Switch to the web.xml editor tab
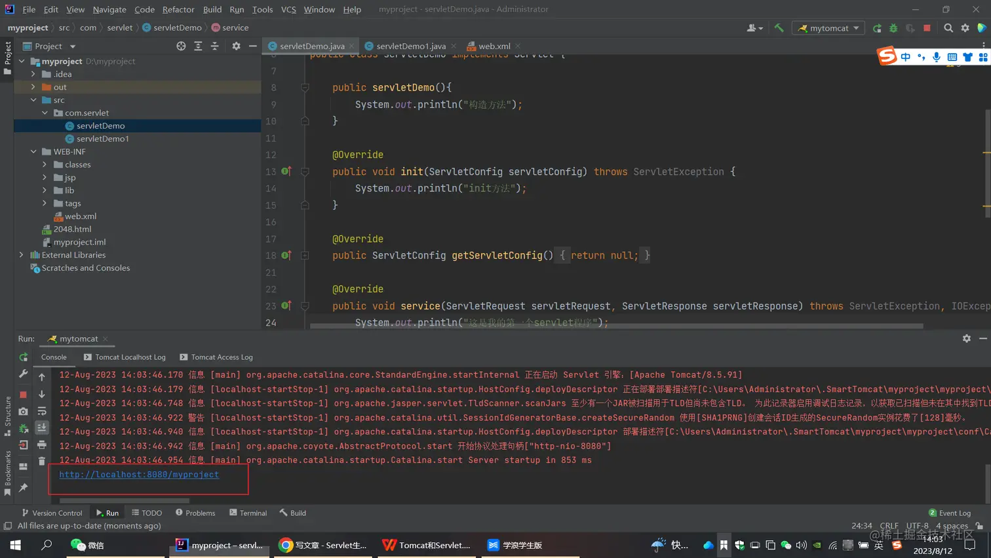This screenshot has height=558, width=991. [x=494, y=46]
